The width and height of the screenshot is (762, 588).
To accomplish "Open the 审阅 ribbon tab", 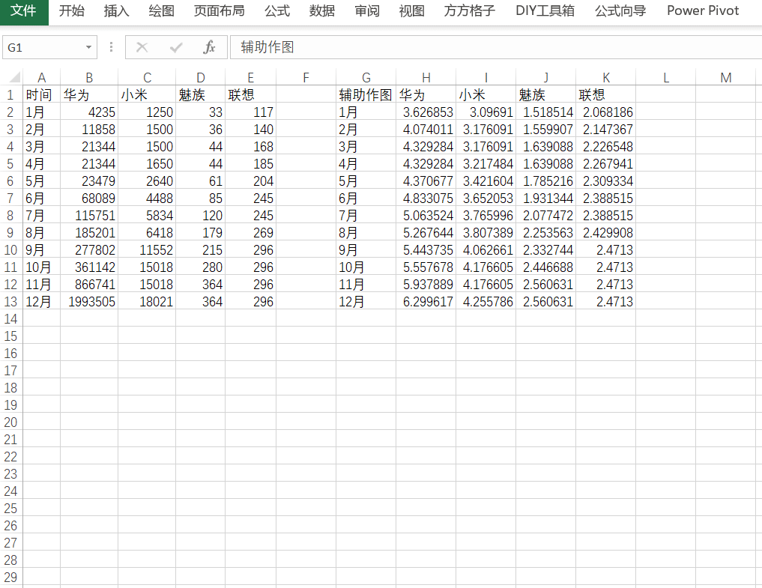I will coord(367,10).
